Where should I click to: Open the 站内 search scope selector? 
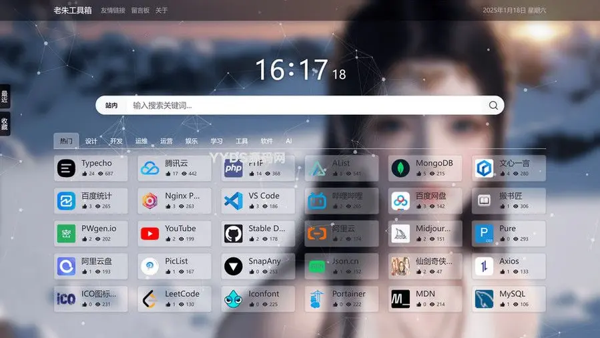[x=111, y=106]
